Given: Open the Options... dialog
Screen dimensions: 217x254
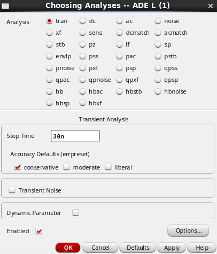Looking at the screenshot, I should tap(188, 230).
